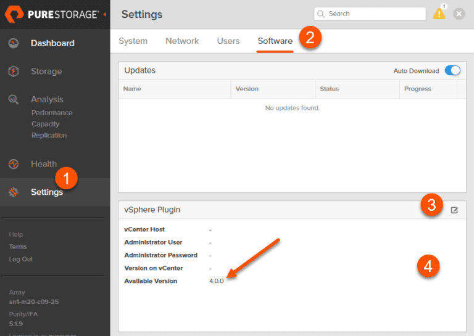The image size is (474, 336).
Task: Click the vSphere Plugin panel title
Action: (x=152, y=210)
